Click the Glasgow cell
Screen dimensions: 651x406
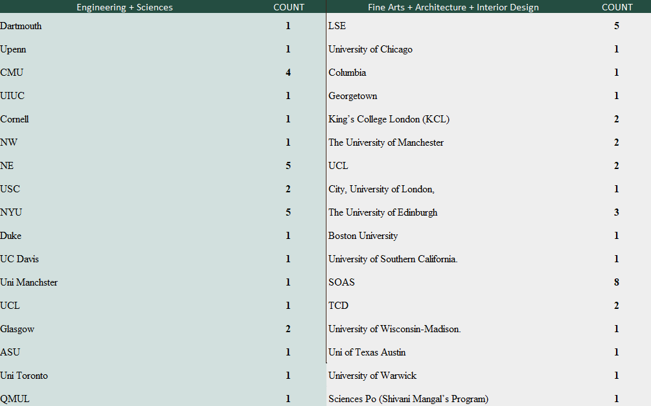[17, 329]
